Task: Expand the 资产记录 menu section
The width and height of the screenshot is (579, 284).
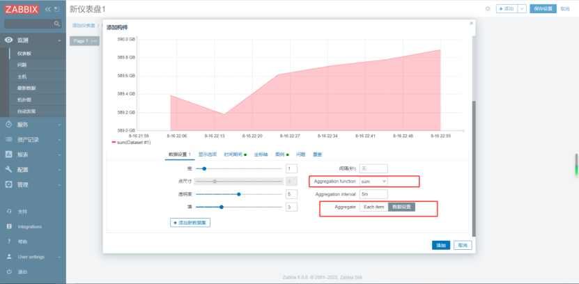Action: click(59, 140)
